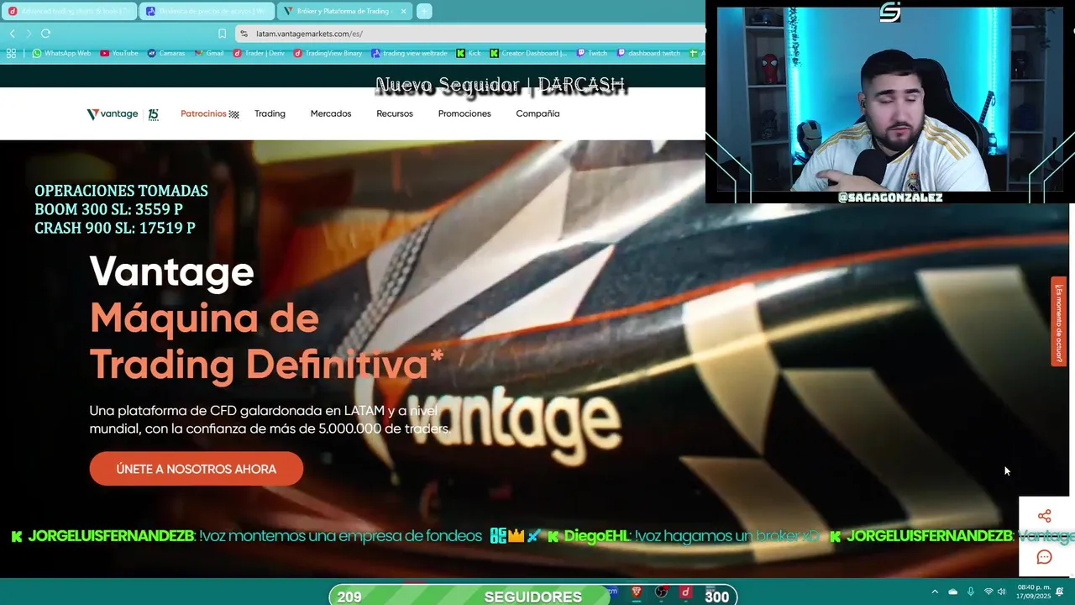
Task: Click the share icon on the page
Action: pos(1044,516)
